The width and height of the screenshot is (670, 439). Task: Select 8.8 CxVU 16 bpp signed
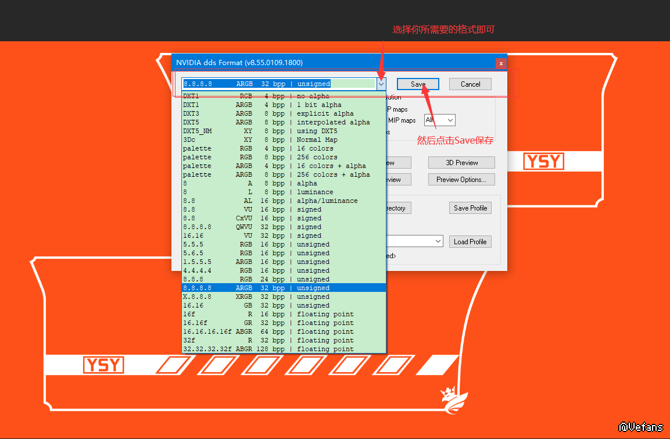[284, 219]
